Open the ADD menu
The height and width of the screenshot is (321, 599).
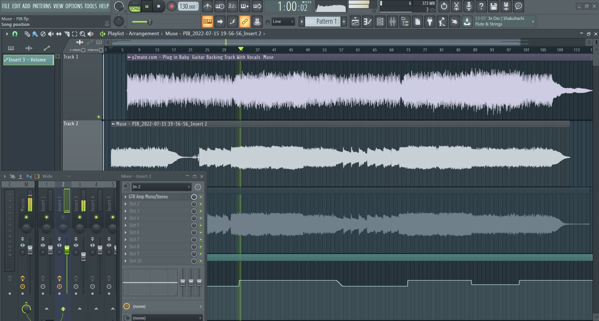[x=26, y=6]
